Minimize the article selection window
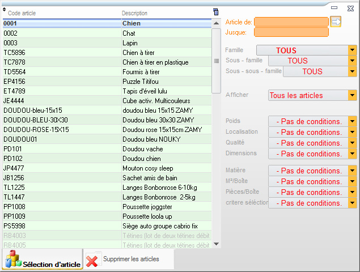Viewport: 360px width, 272px height. pos(335,7)
